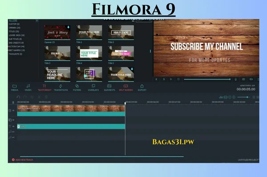Screen dimensions: 267x177
Task: Click the playhead handle on timeline ruler
Action: tap(125, 103)
